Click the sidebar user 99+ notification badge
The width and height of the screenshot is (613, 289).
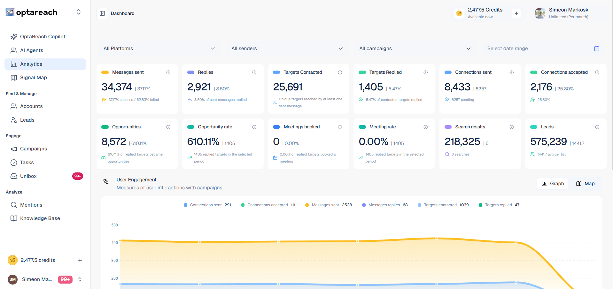tap(65, 279)
